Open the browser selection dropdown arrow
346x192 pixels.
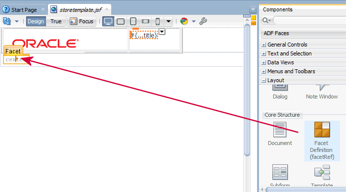pos(194,21)
